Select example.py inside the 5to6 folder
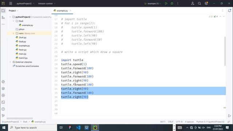Image resolution: width=233 pixels, height=131 pixels. click(x=28, y=25)
